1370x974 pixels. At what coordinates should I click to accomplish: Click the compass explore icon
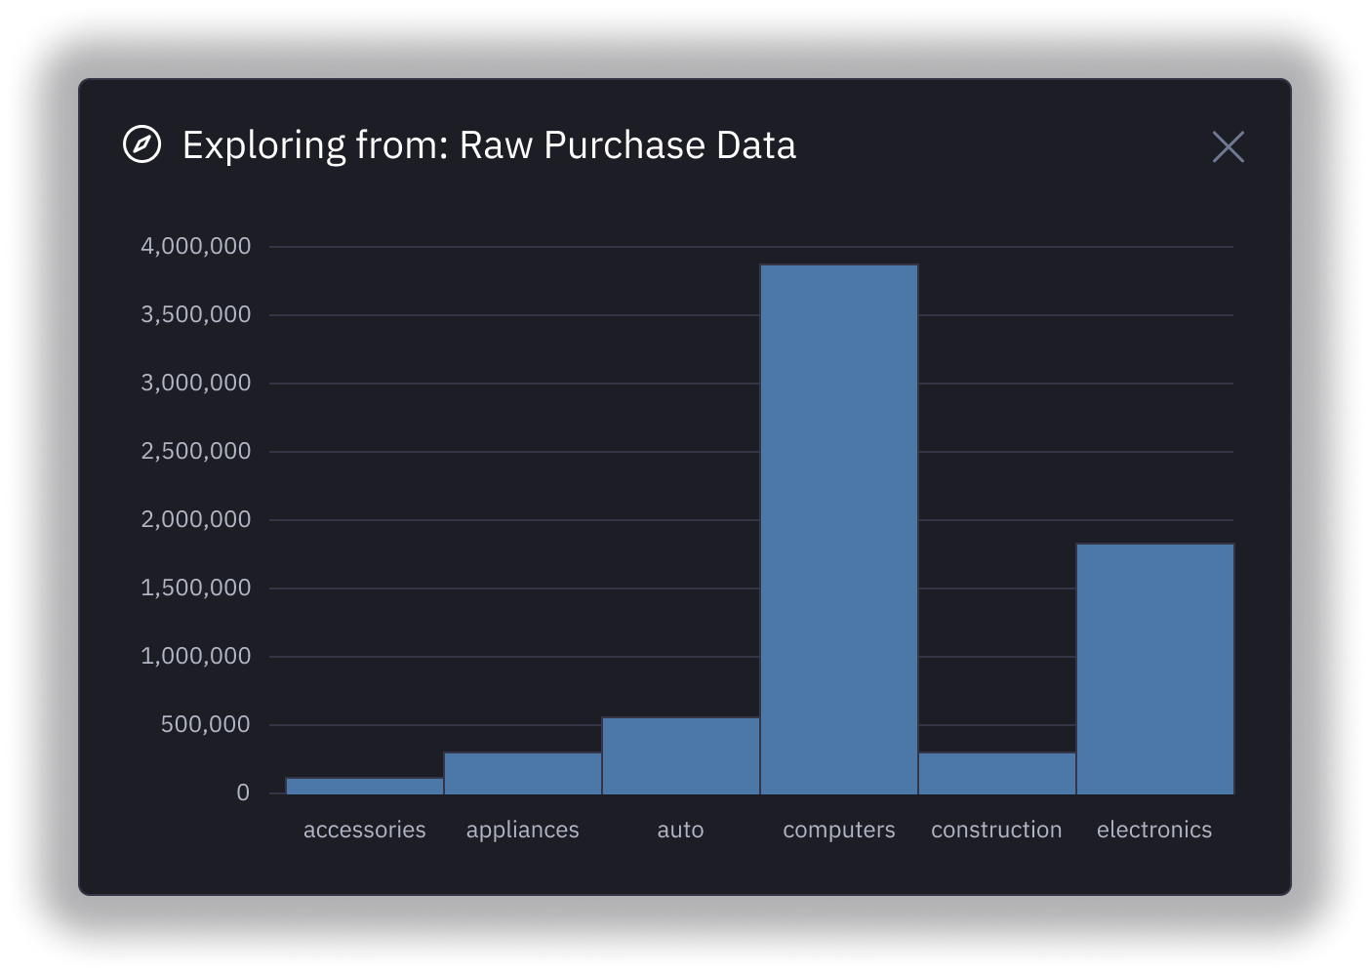(x=141, y=144)
